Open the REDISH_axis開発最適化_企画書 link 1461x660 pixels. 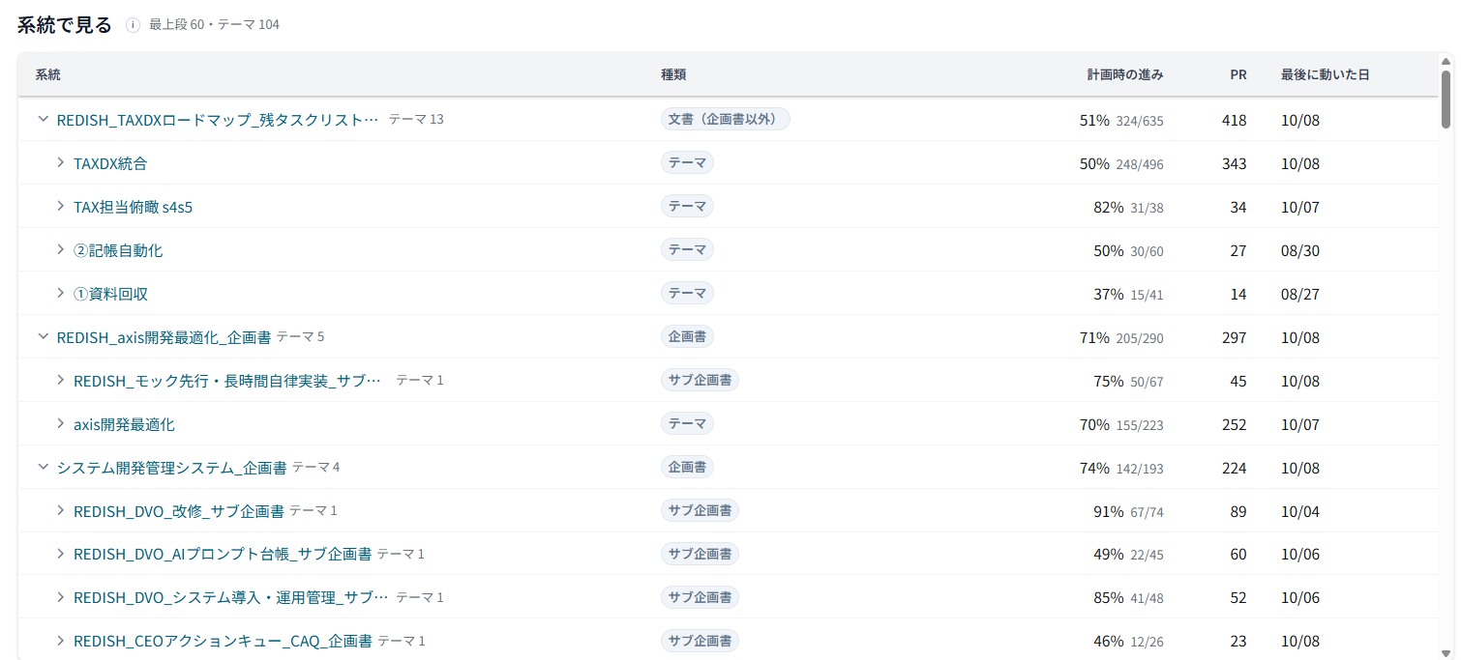[x=164, y=337]
